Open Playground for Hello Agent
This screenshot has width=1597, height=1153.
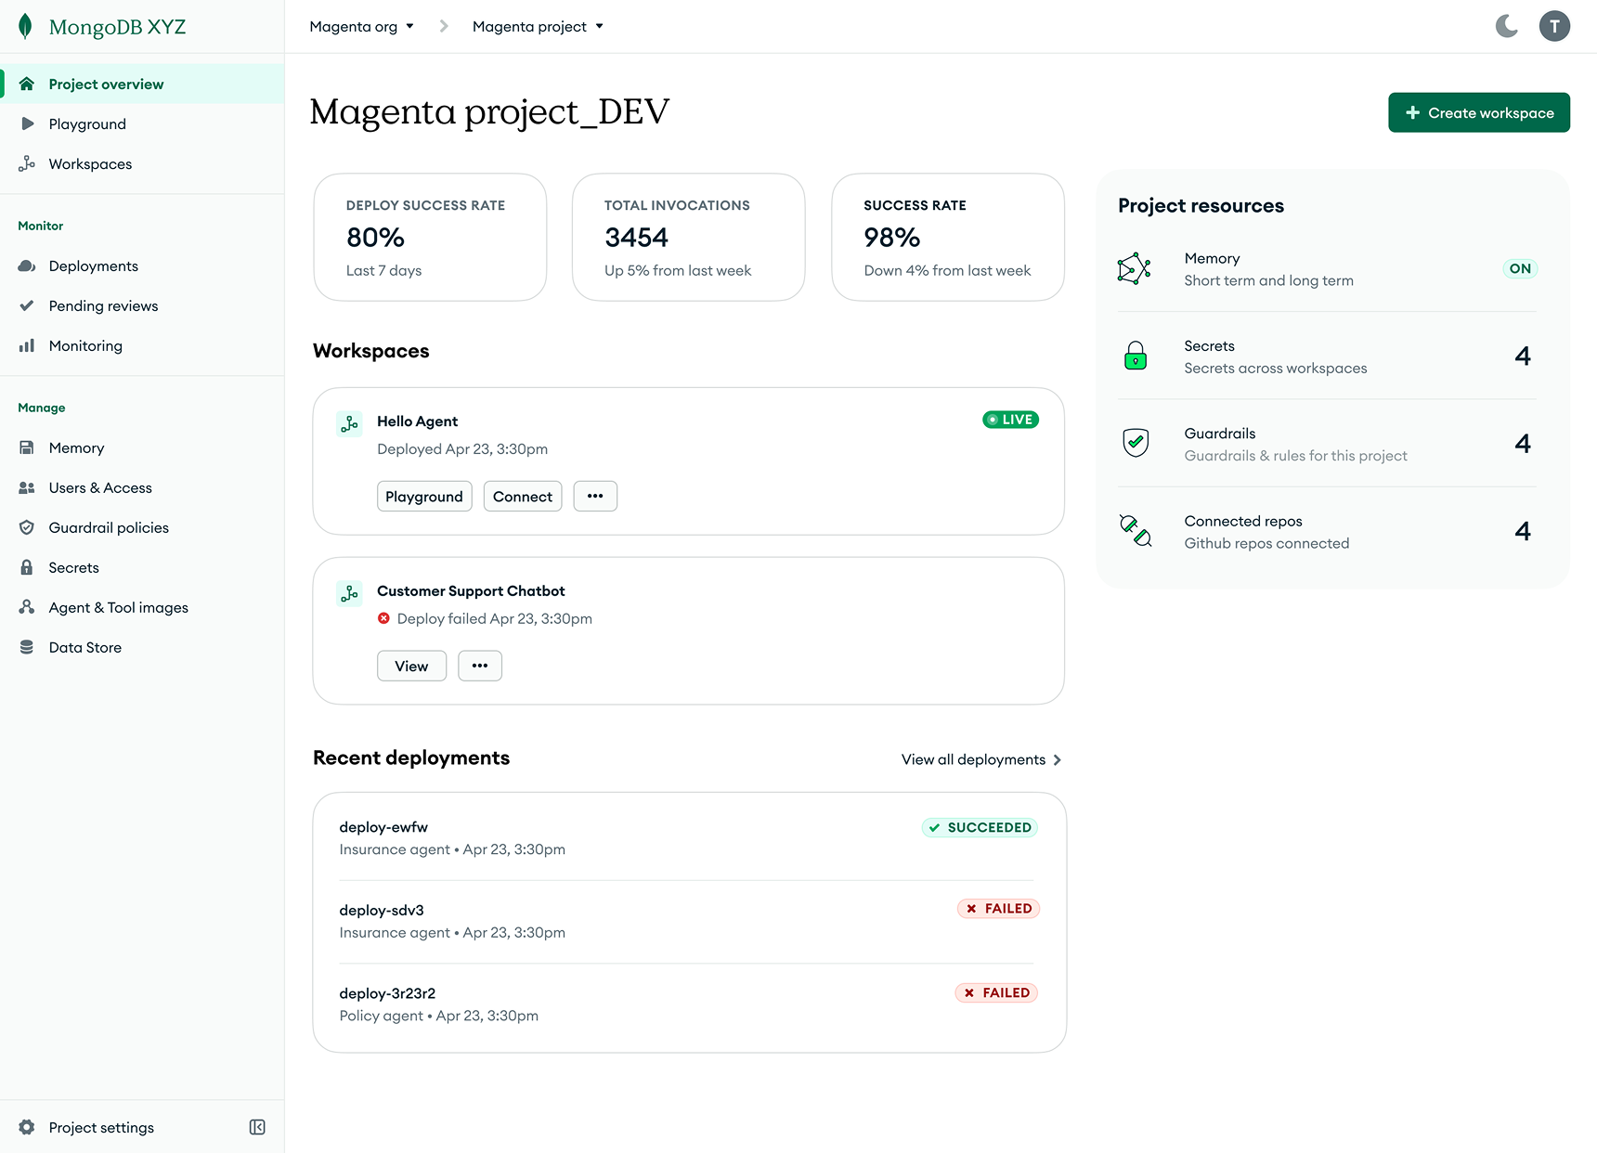click(x=424, y=496)
